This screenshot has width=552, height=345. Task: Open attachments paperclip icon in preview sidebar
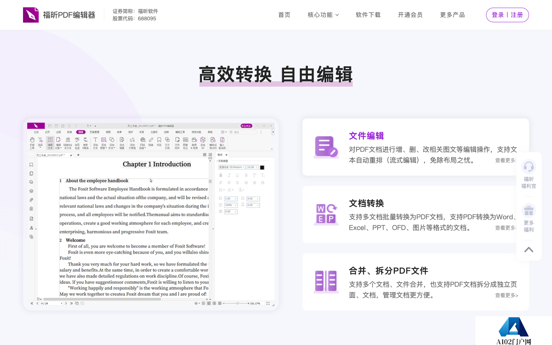tap(31, 200)
